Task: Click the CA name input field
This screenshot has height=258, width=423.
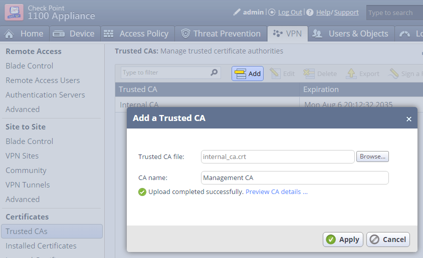Action: point(295,177)
